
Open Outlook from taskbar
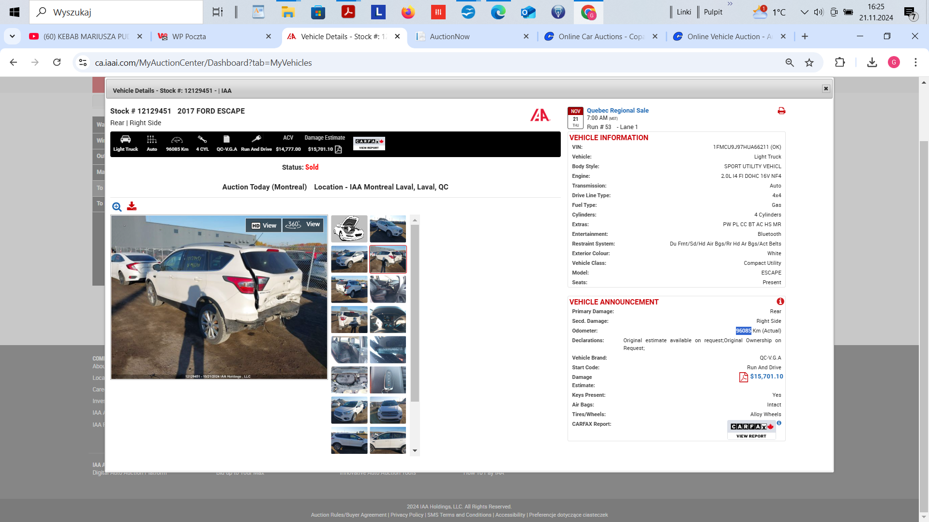click(x=528, y=12)
